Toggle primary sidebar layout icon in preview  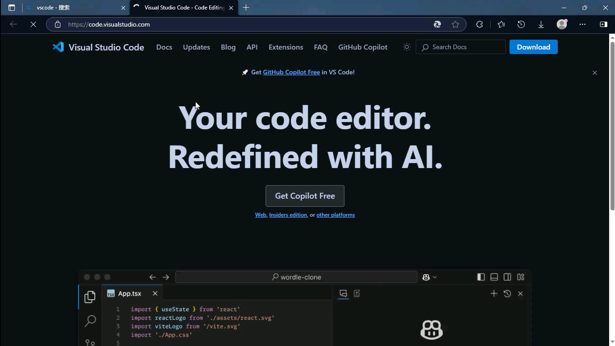(x=481, y=277)
